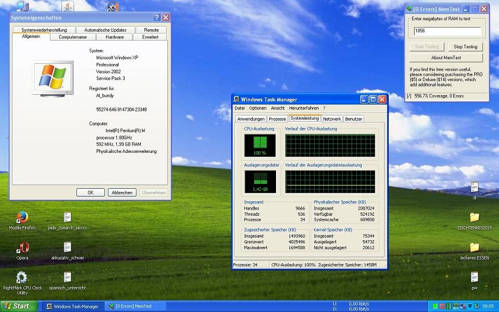Screen dimensions: 499x312
Task: Click the 'Prozesse: 34' status bar entry
Action: (x=245, y=265)
